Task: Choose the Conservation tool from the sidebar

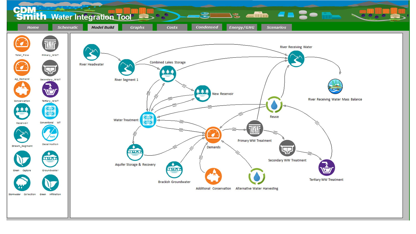Action: (x=22, y=89)
